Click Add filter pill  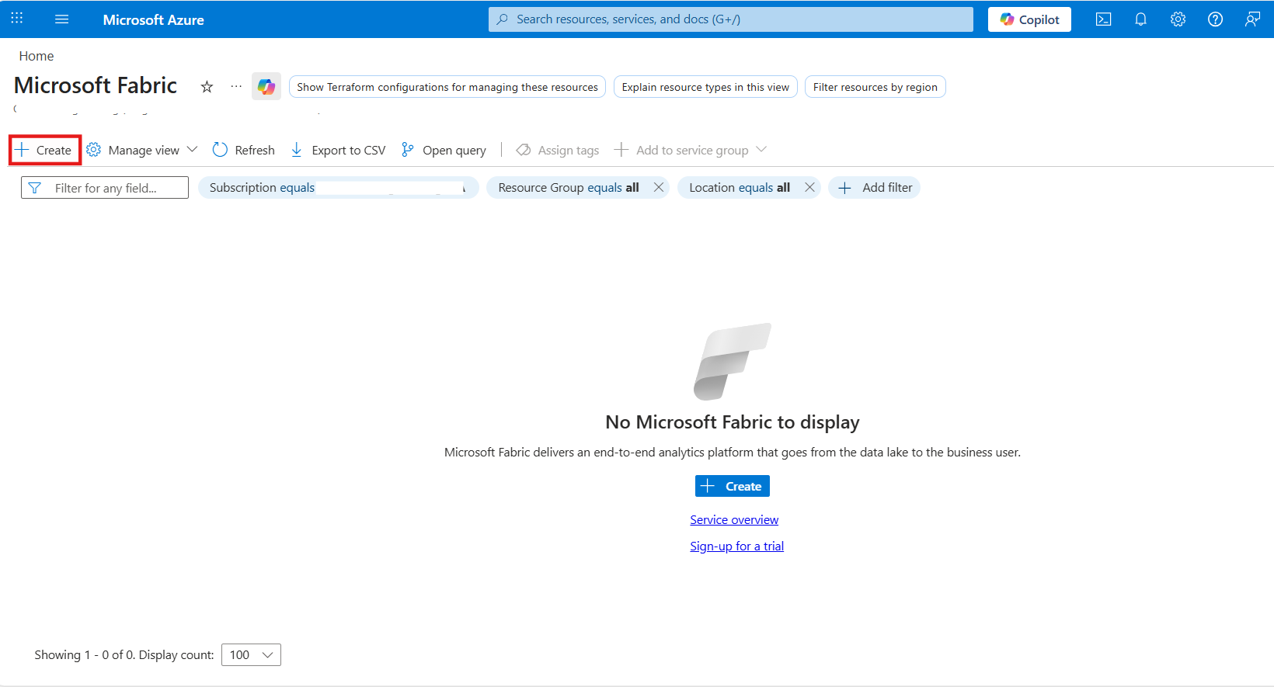[x=875, y=188]
